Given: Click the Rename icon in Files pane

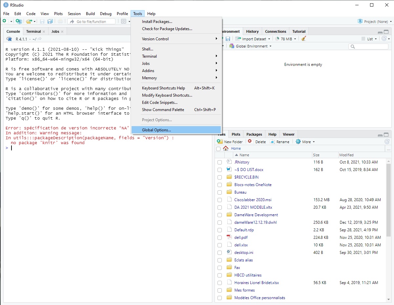Looking at the screenshot, I should coord(272,142).
